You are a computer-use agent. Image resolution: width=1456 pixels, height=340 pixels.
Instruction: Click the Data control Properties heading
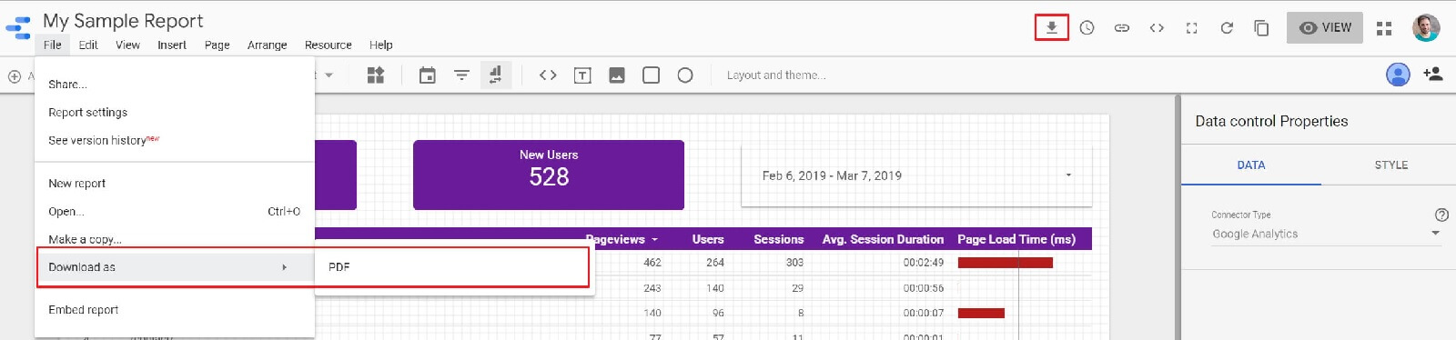[x=1271, y=121]
